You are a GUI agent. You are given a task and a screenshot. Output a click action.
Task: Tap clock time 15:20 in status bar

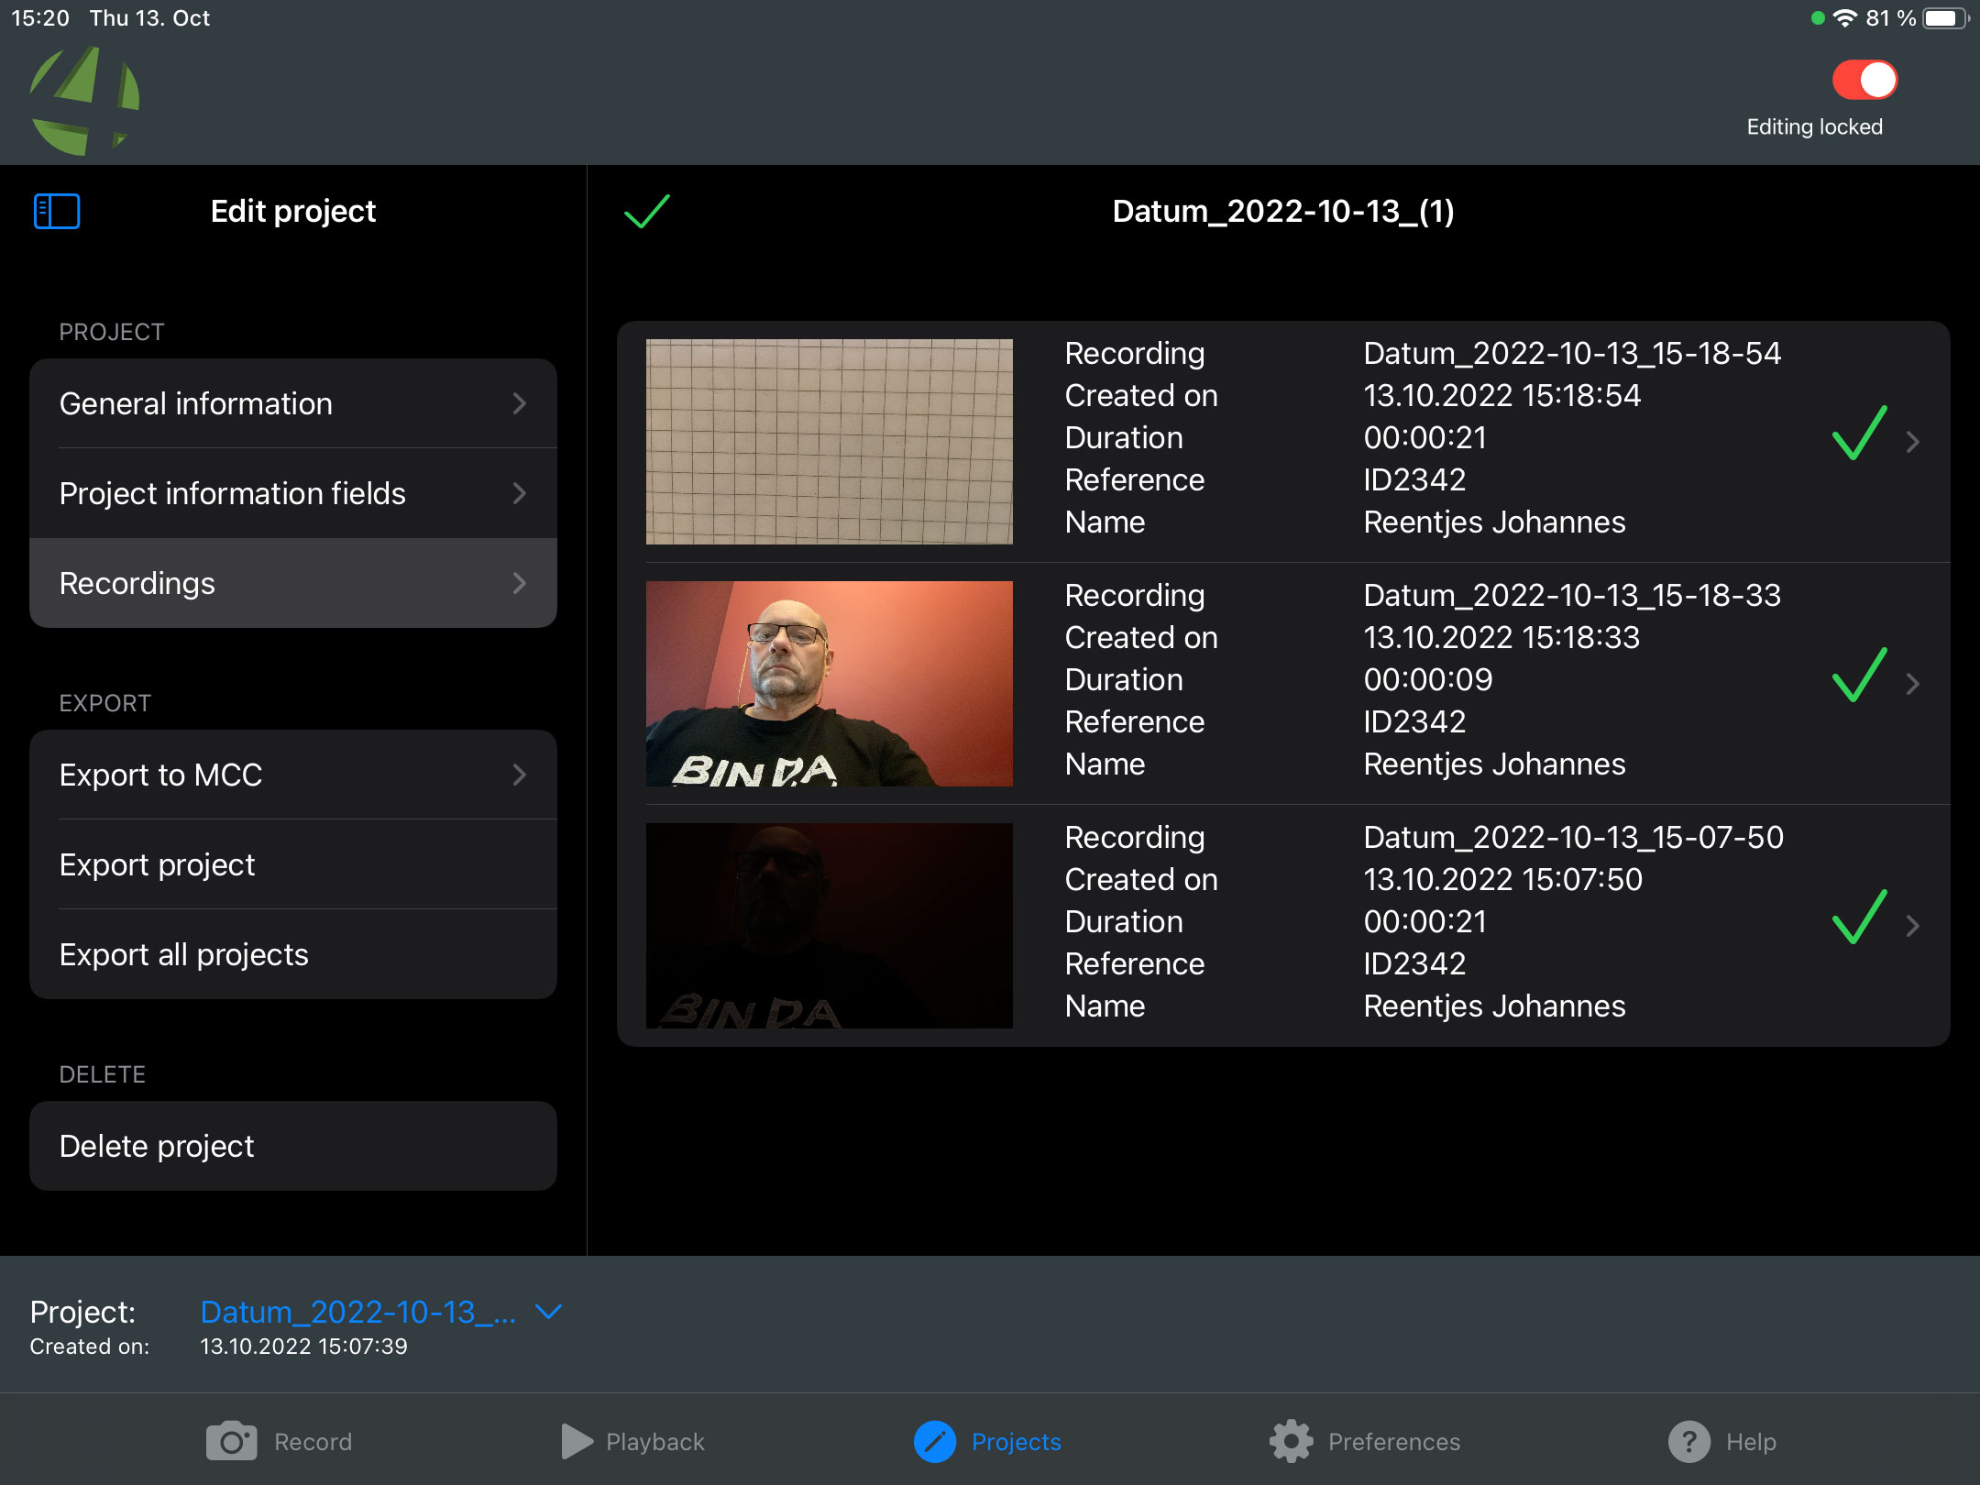pos(40,18)
